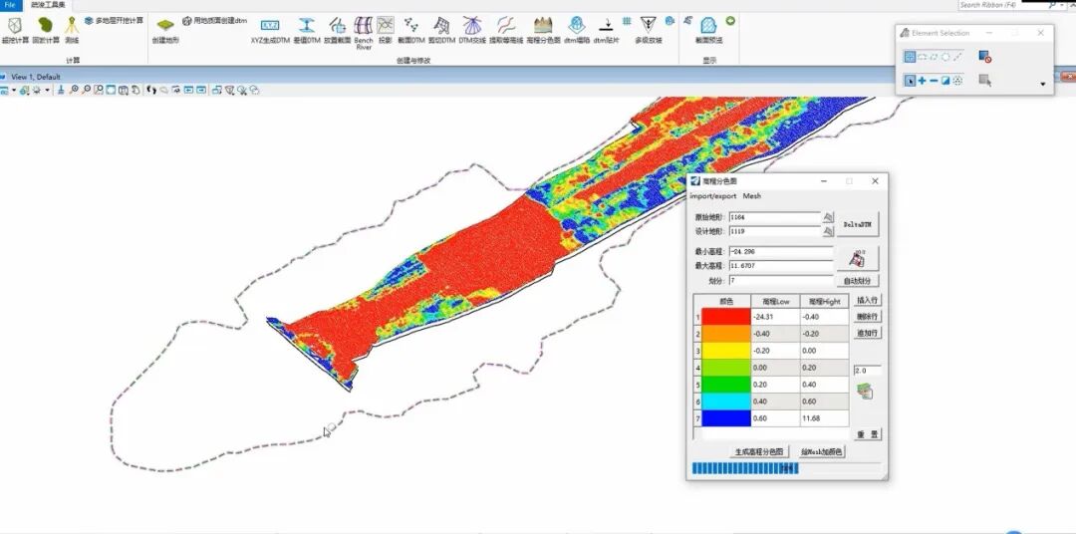Viewport: 1076px width, 534px height.
Task: Open the Mesh menu in dialog
Action: point(751,196)
